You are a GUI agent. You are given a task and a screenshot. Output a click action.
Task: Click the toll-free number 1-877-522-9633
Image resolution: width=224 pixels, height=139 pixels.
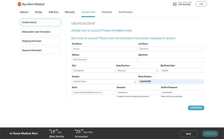tap(184, 4)
